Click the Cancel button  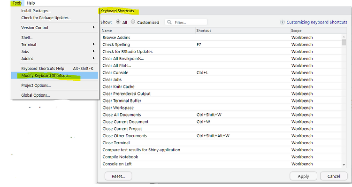(334, 176)
